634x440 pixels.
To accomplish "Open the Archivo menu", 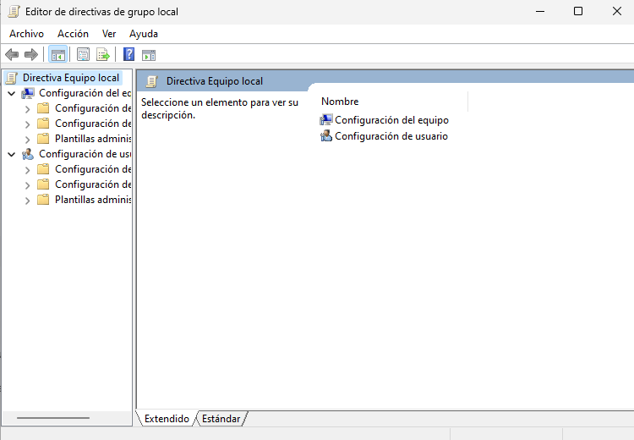I will pyautogui.click(x=27, y=34).
